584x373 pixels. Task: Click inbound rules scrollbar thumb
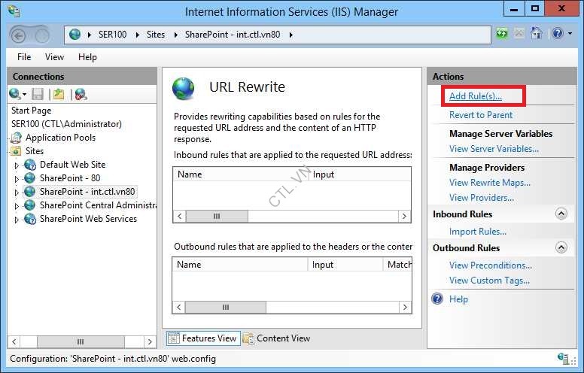click(x=217, y=217)
